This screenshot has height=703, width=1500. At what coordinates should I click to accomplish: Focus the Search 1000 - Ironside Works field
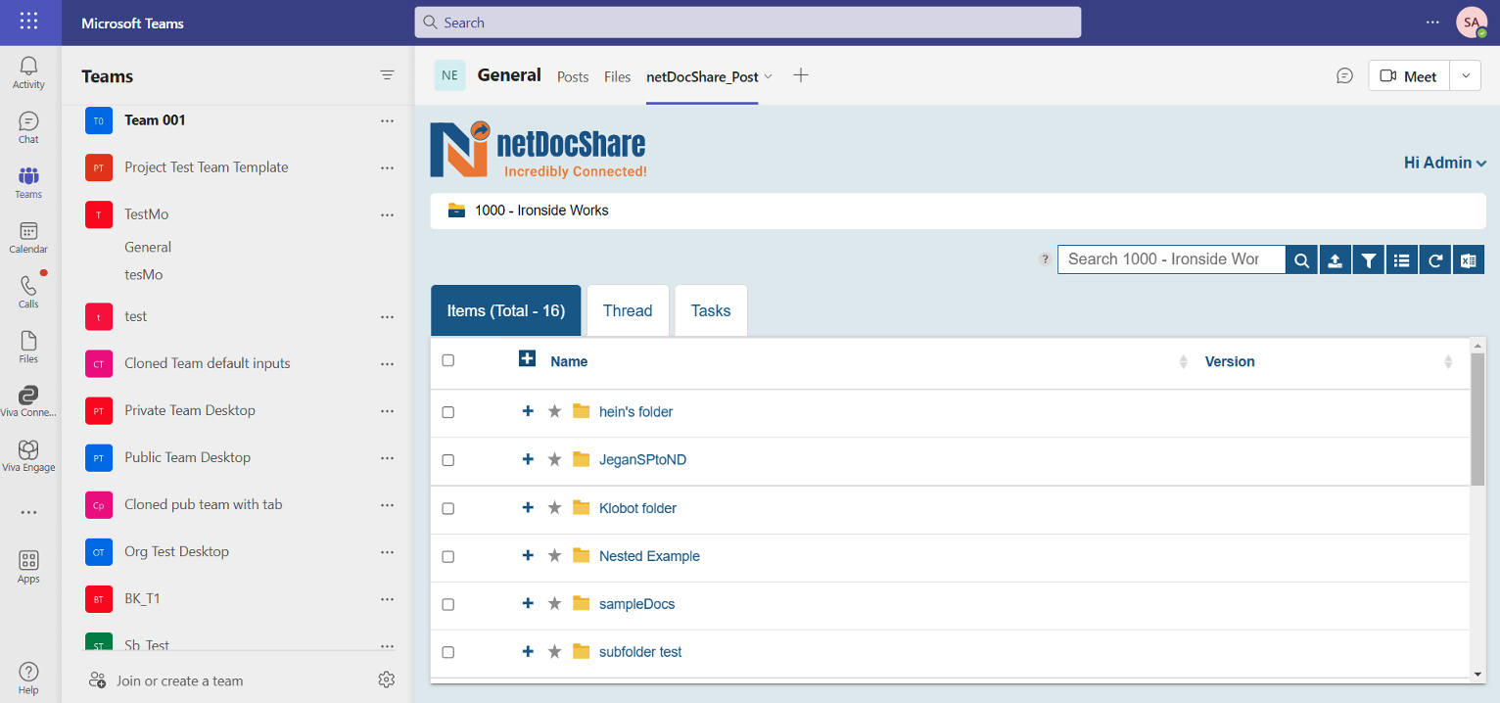pyautogui.click(x=1171, y=259)
